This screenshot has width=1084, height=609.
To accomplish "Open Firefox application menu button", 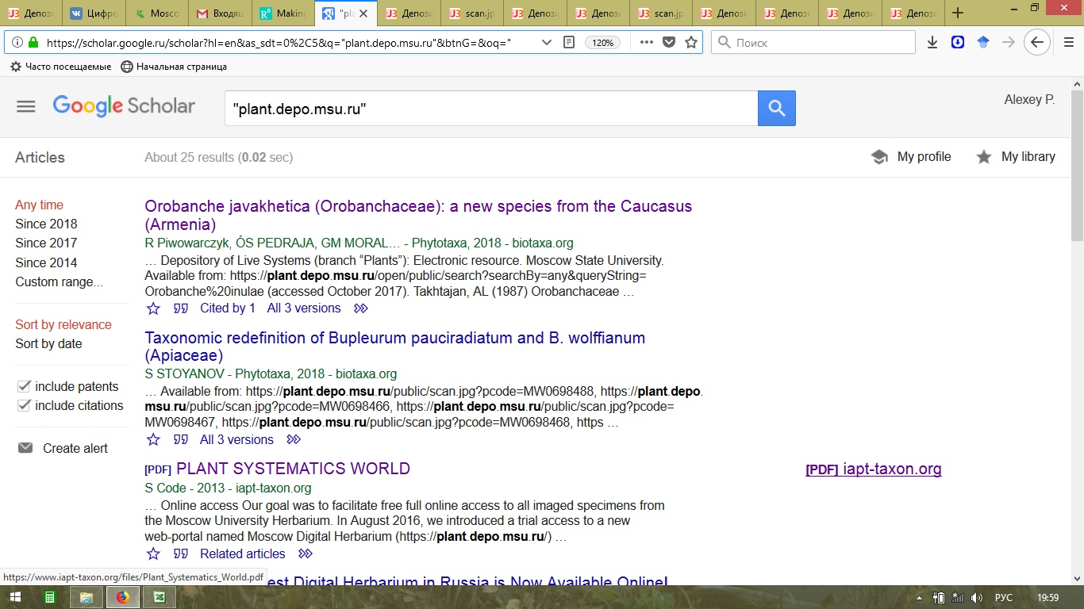I will pos(1069,43).
